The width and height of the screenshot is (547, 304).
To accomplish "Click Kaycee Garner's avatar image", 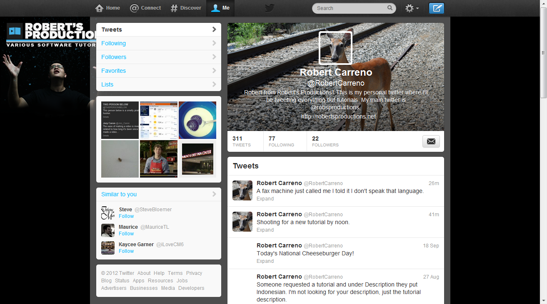I will (x=108, y=248).
